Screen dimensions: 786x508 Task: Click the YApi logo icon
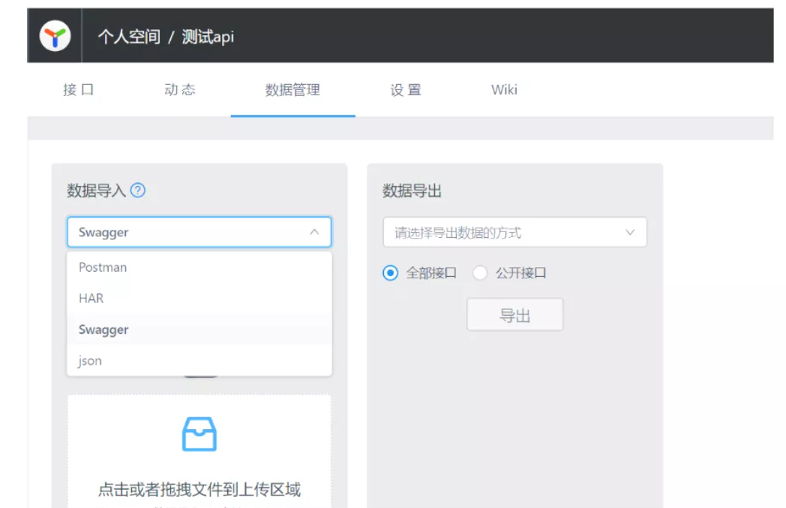pyautogui.click(x=55, y=36)
